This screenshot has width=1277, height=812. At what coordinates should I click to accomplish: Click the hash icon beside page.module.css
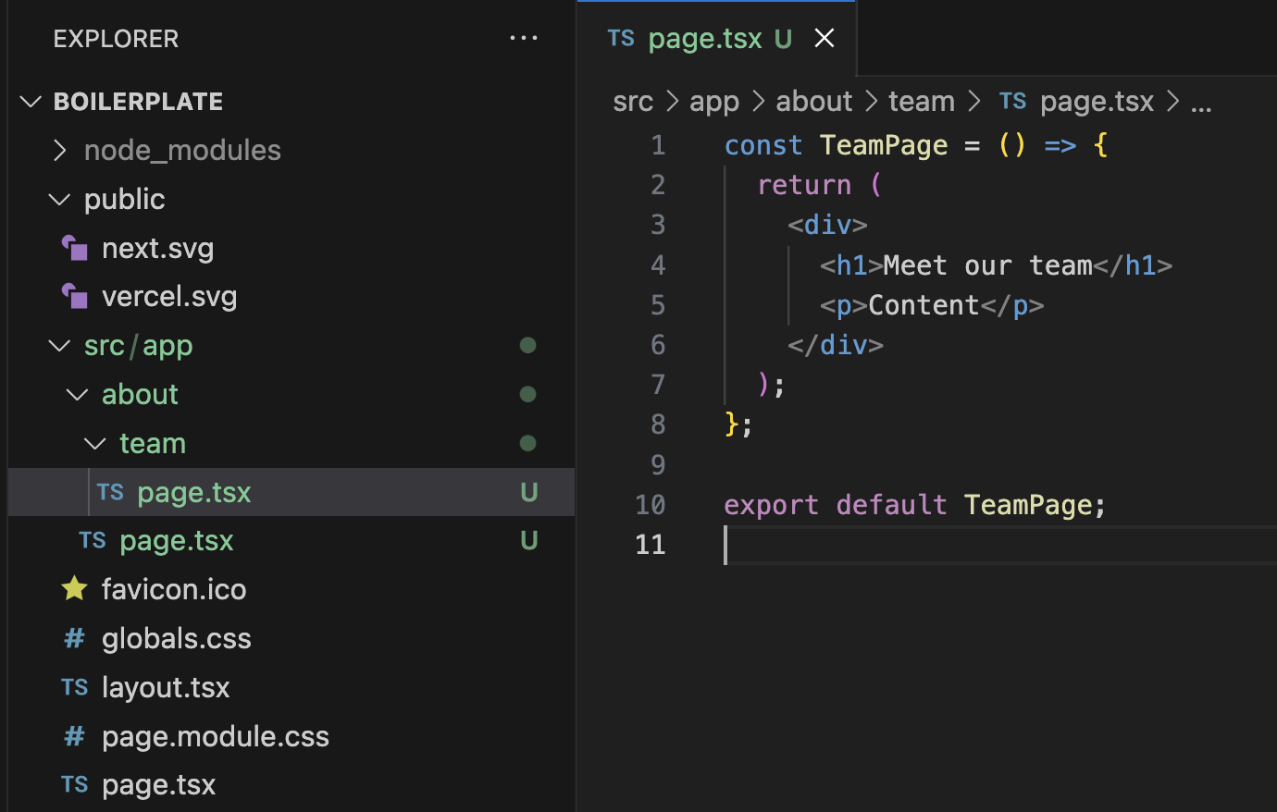[74, 736]
